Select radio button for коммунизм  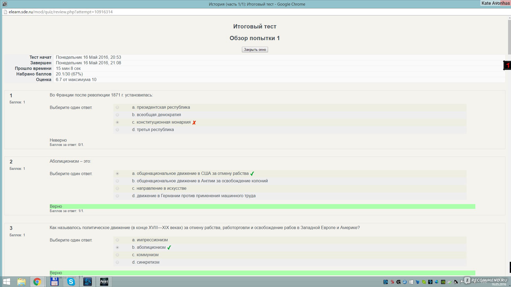[117, 255]
